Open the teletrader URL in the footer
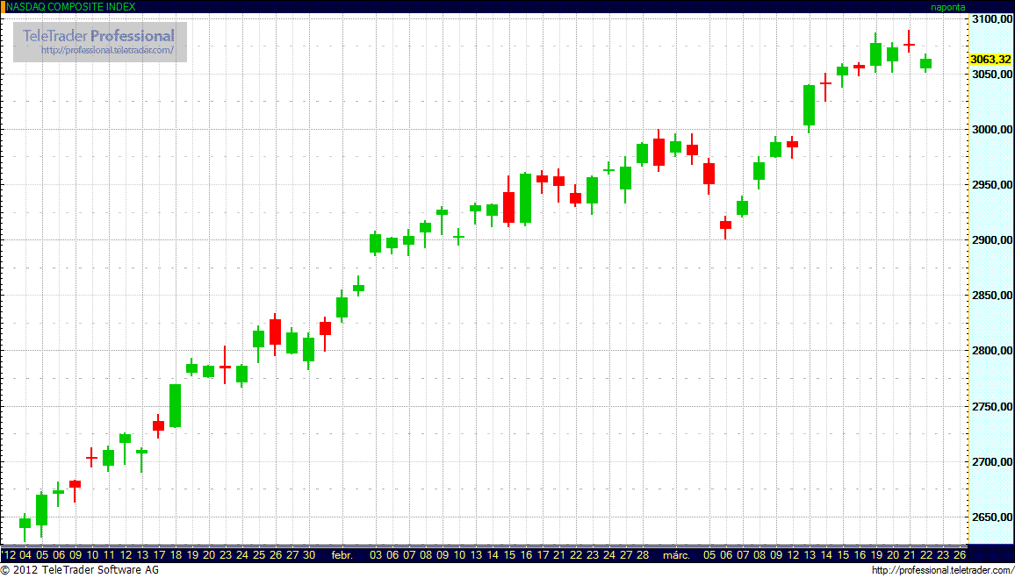The height and width of the screenshot is (578, 1015). pyautogui.click(x=941, y=570)
